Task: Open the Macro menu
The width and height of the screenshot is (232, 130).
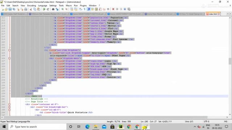Action: pyautogui.click(x=69, y=6)
